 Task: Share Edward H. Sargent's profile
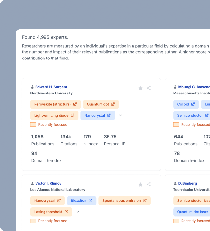click(x=149, y=88)
